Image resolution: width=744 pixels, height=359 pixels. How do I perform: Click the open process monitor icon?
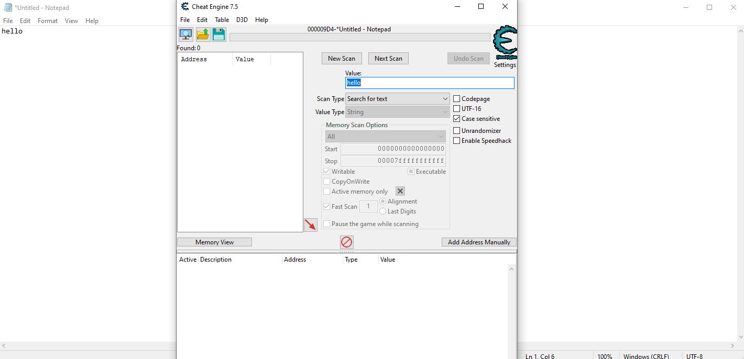point(185,35)
